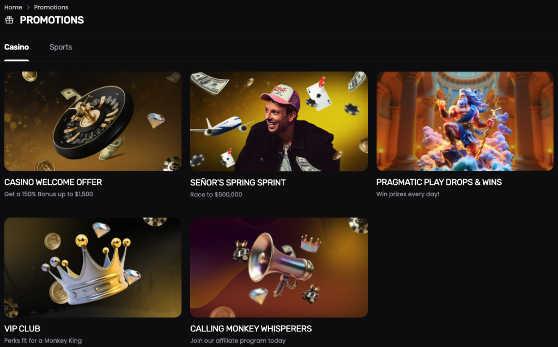The image size is (558, 347).
Task: Select the Casino tab
Action: point(16,47)
